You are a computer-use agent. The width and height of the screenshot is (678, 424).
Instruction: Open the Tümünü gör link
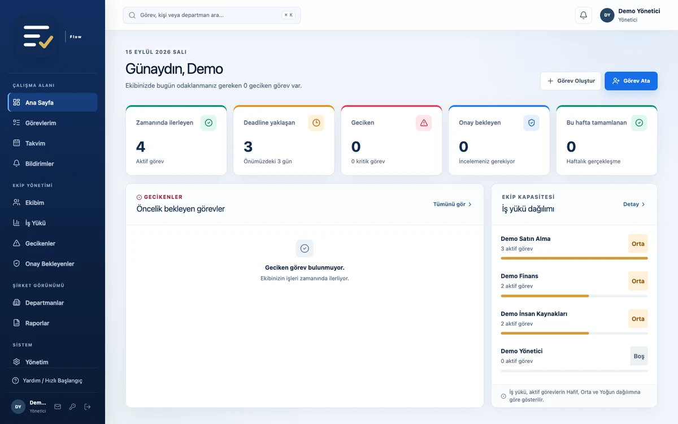coord(453,204)
